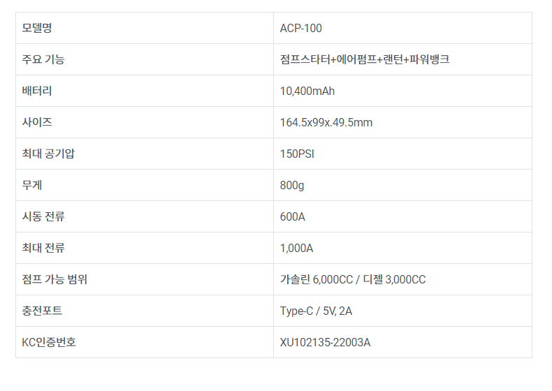
Task: Click the 배터리 row label
Action: (37, 91)
